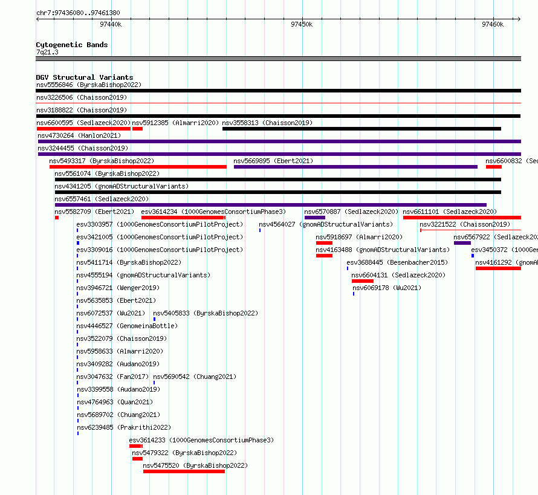Open nsv4163488 (gnomADStructuralVariants) label
Screen dimensions: 538x495
pos(383,250)
